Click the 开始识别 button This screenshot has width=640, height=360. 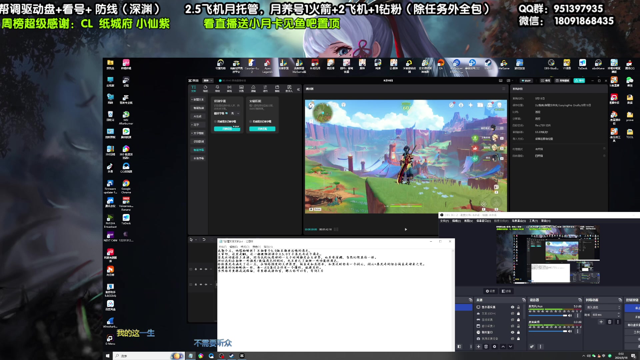tap(227, 129)
